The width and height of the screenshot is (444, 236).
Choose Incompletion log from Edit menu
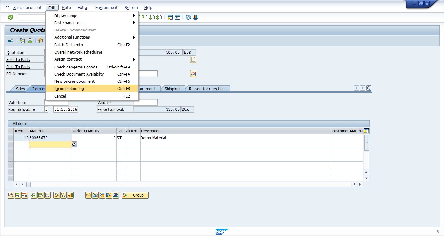point(92,88)
